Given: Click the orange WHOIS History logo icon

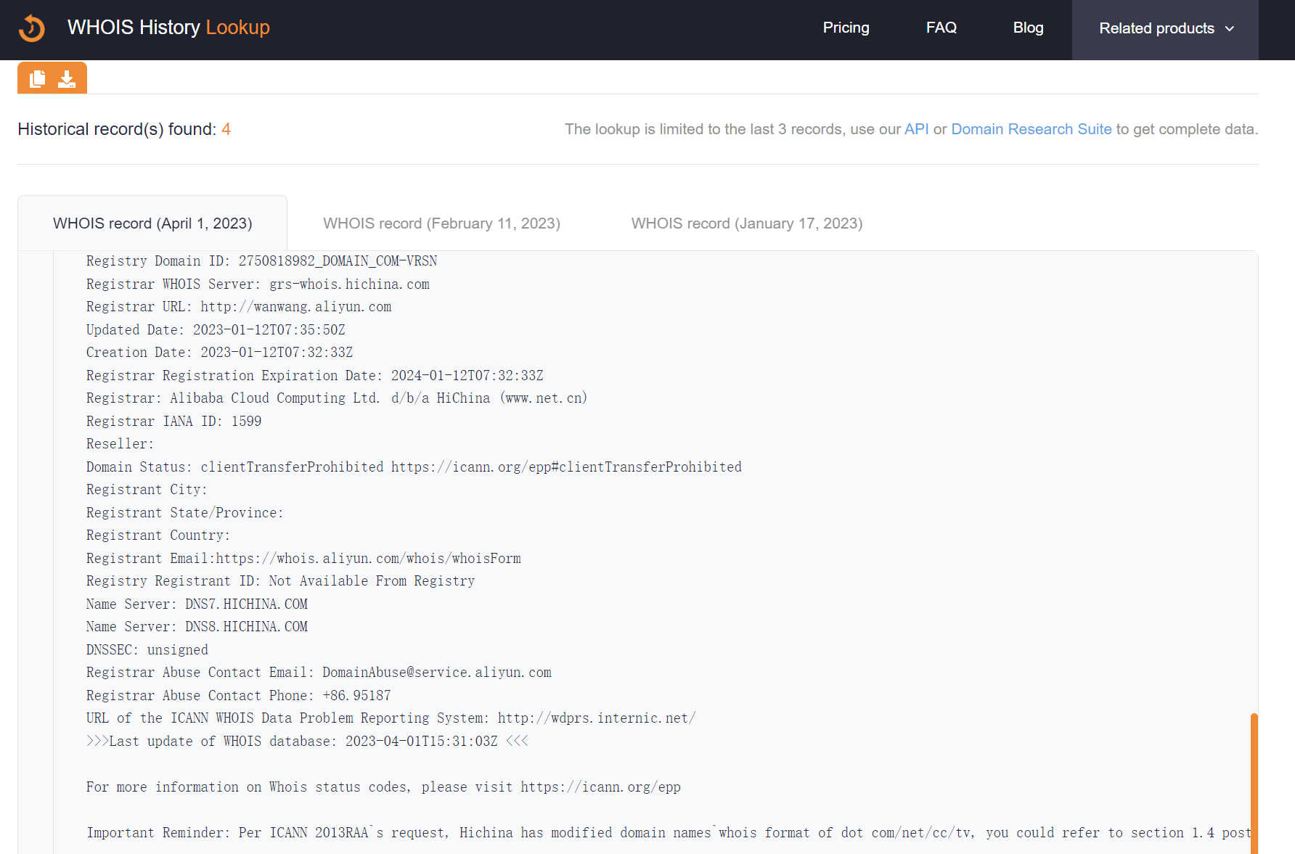Looking at the screenshot, I should click(x=32, y=28).
